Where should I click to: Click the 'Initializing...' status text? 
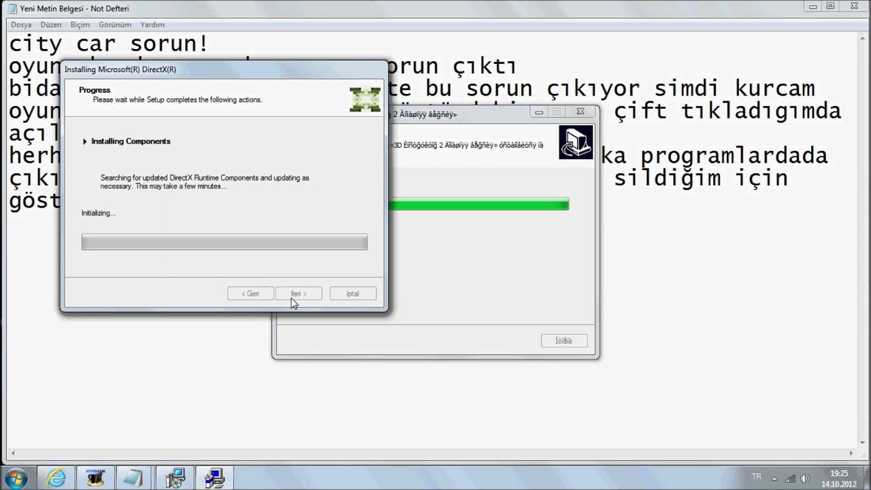(99, 213)
